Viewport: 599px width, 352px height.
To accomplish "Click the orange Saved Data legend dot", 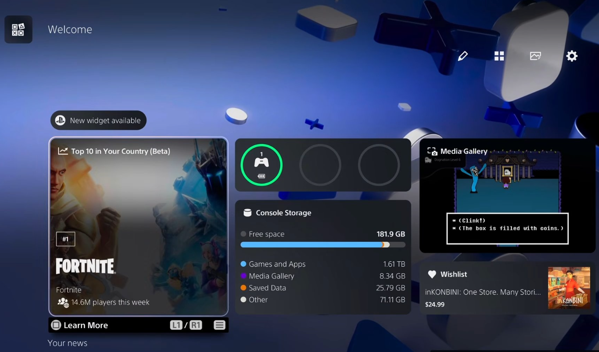I will (x=243, y=288).
